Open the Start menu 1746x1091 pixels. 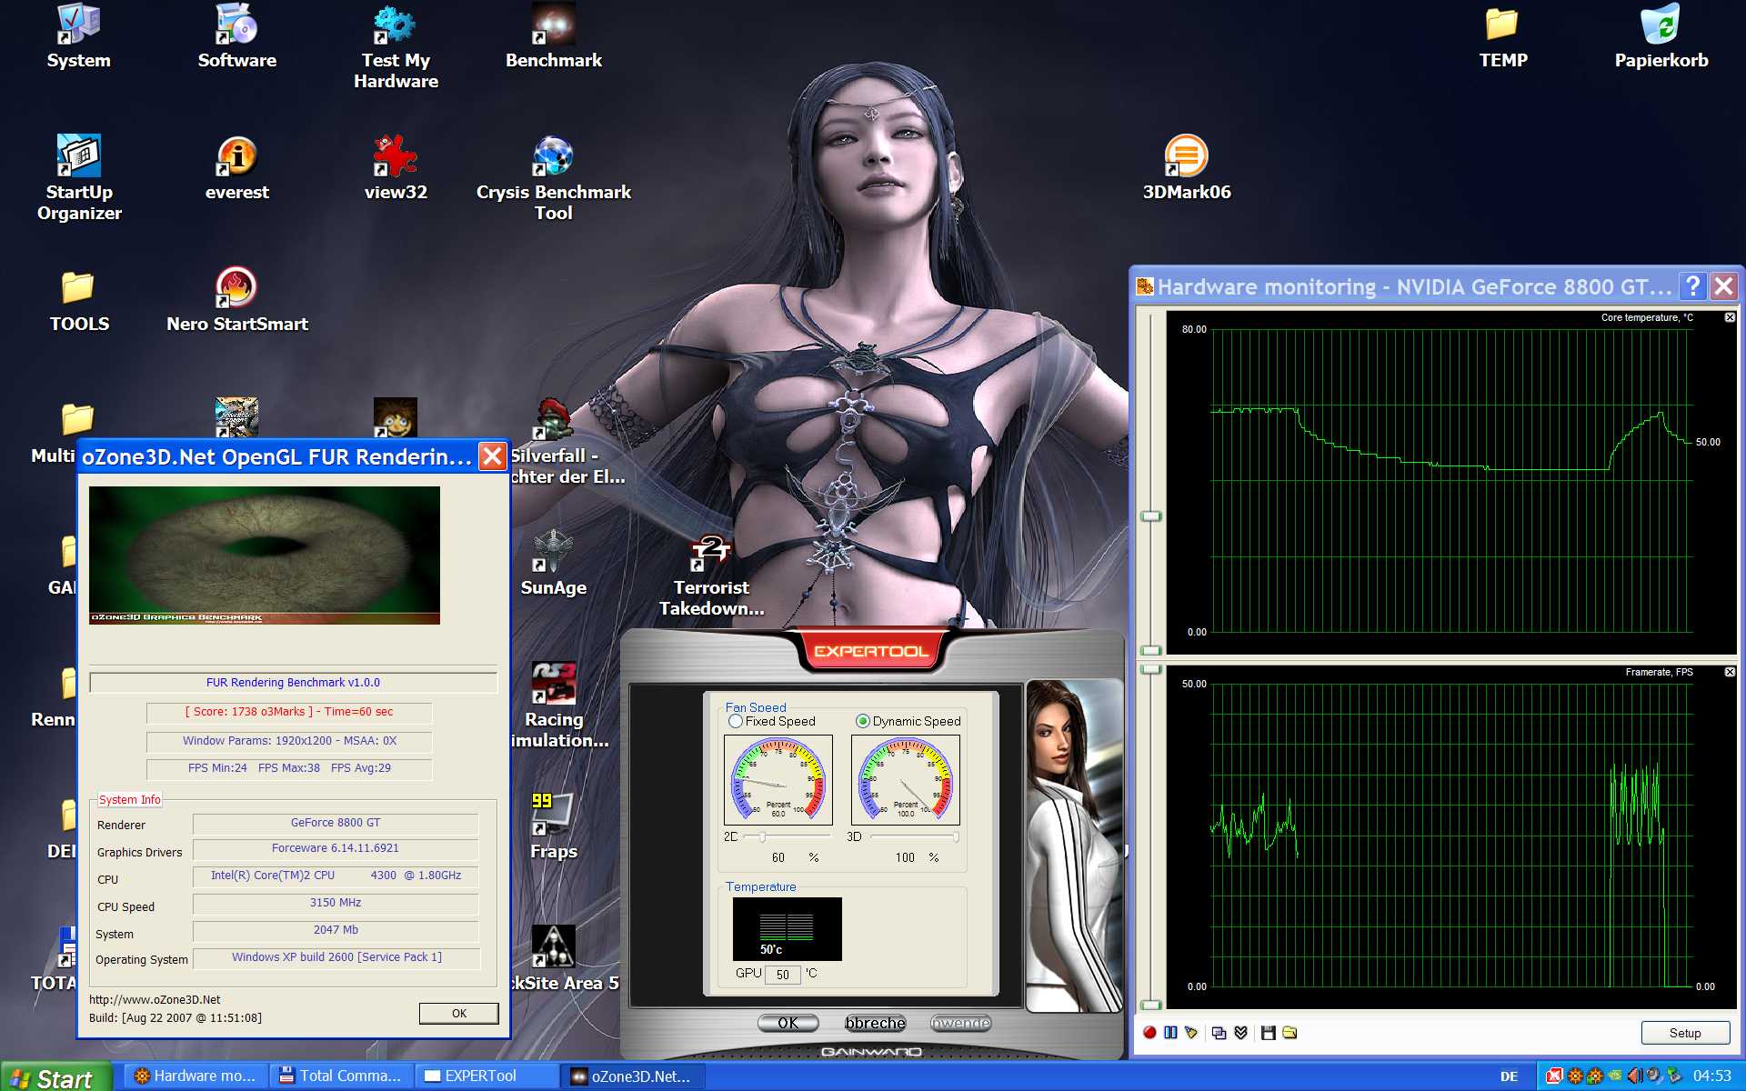pos(55,1077)
